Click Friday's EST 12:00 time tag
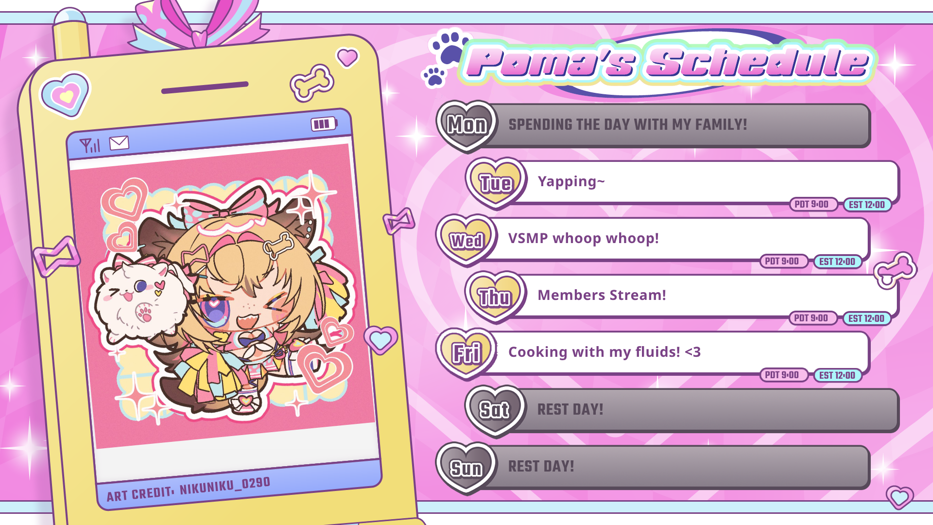Viewport: 933px width, 525px height. point(837,375)
